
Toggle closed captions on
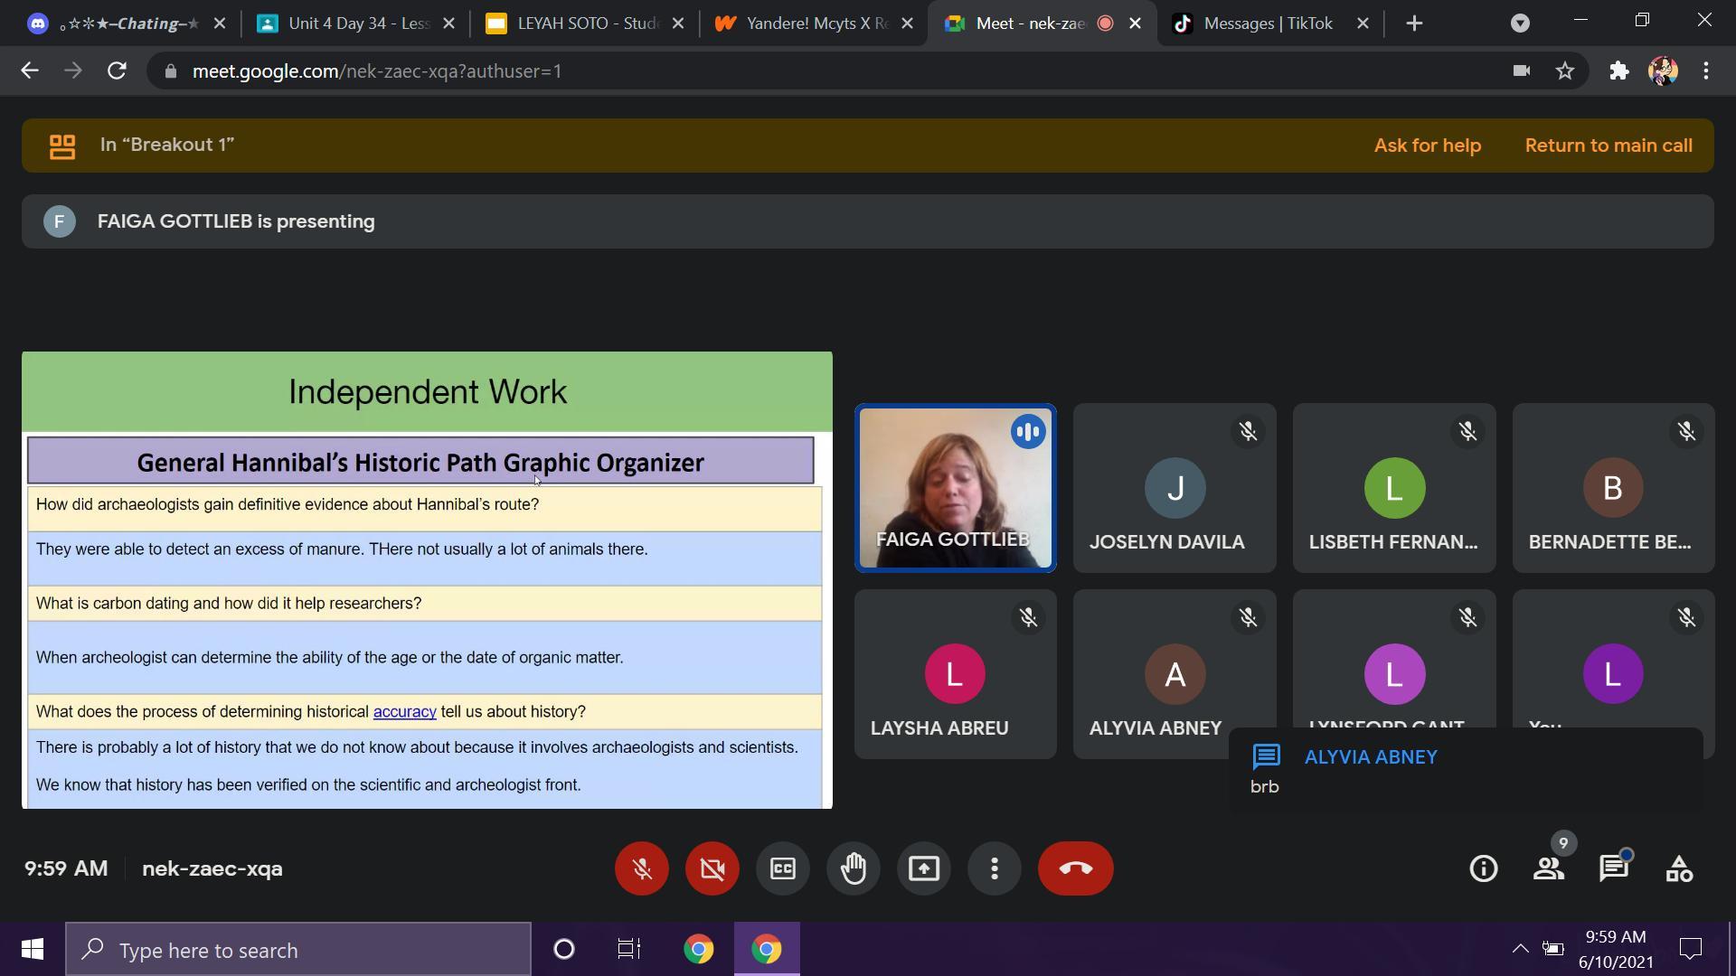click(x=783, y=869)
